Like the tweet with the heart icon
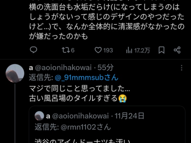The image size is (191, 143). click(98, 50)
